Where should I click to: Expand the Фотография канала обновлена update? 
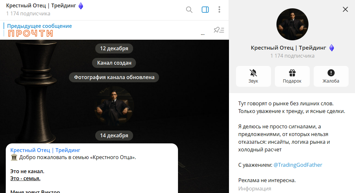[x=114, y=77]
